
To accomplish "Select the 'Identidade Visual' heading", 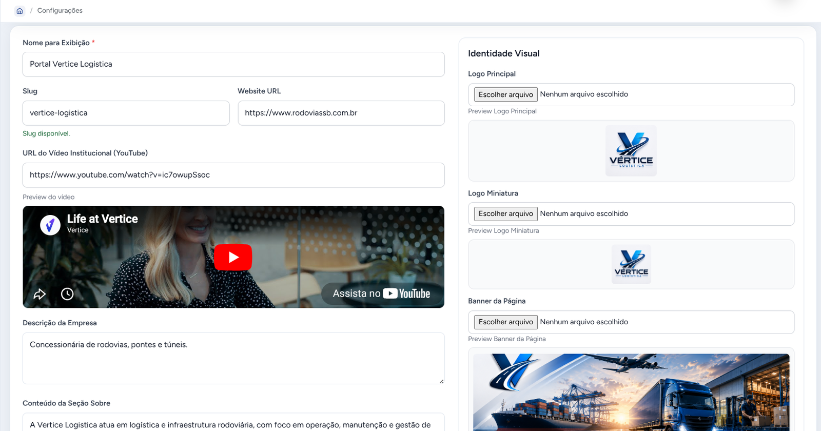I will click(x=504, y=53).
